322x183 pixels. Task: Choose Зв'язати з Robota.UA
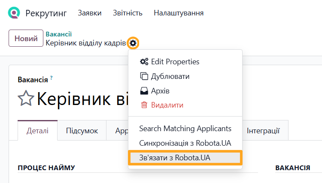tap(185, 158)
